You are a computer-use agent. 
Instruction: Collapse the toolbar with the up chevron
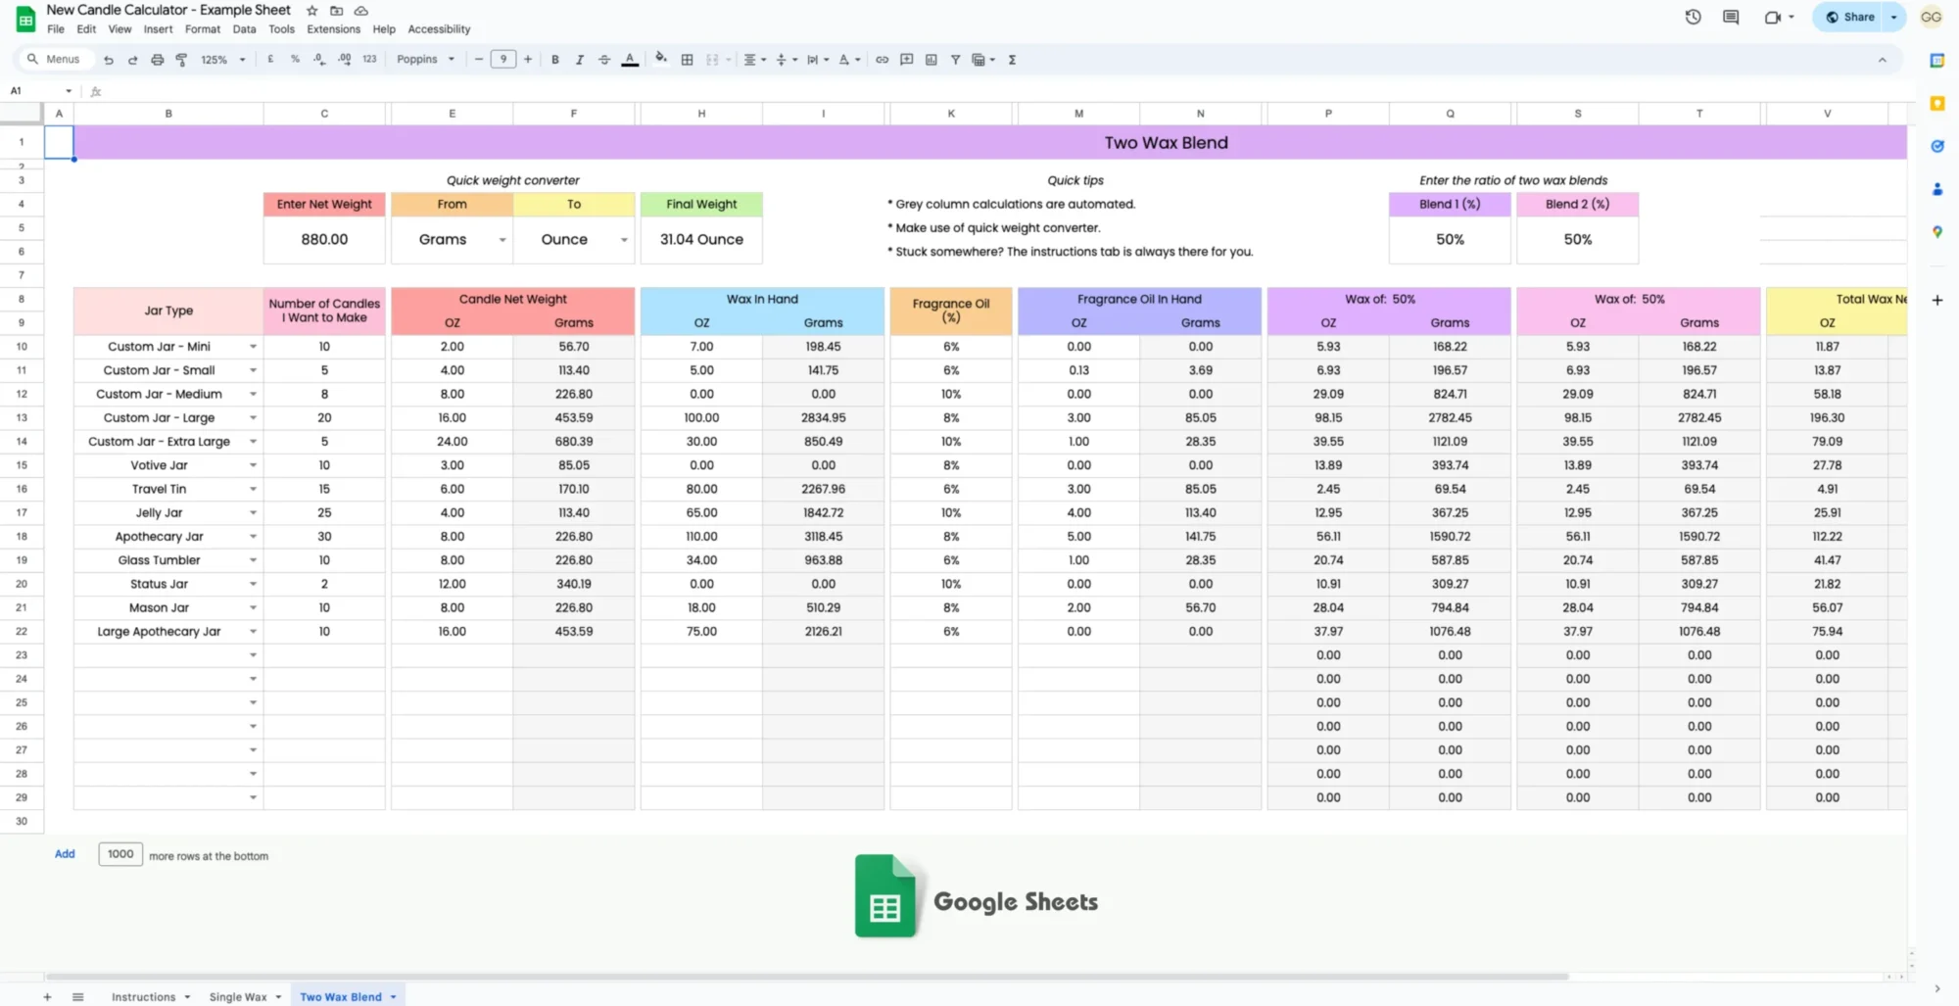[1882, 60]
